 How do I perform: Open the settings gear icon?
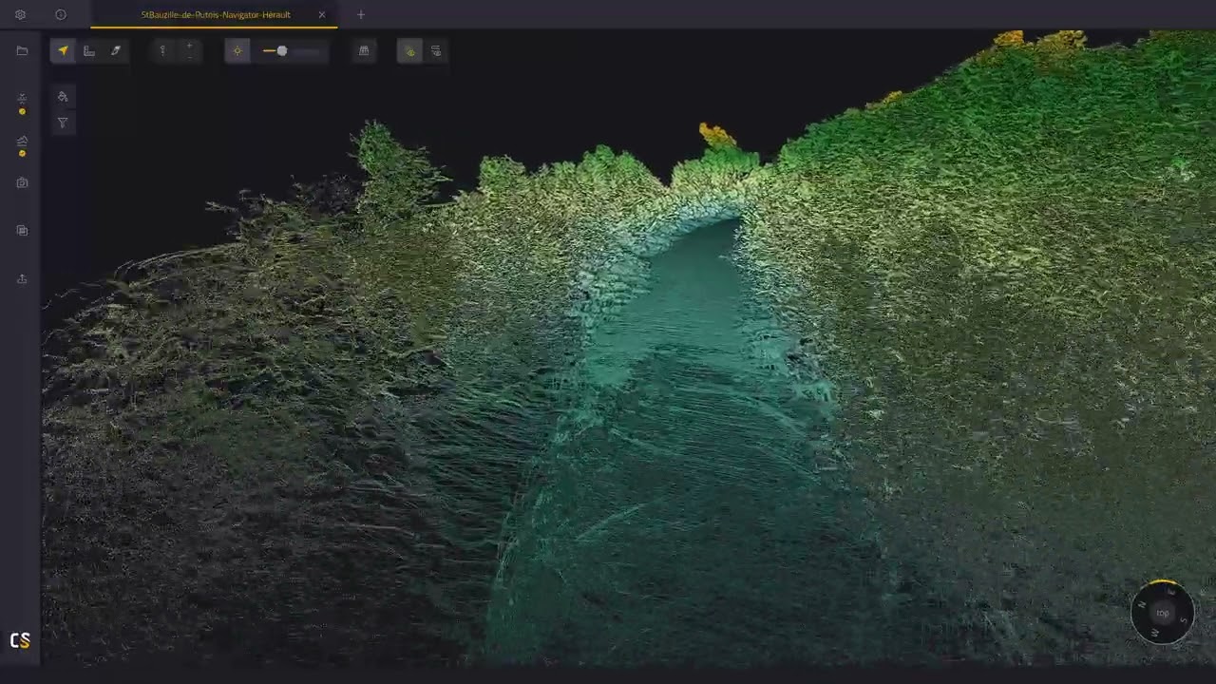(20, 15)
